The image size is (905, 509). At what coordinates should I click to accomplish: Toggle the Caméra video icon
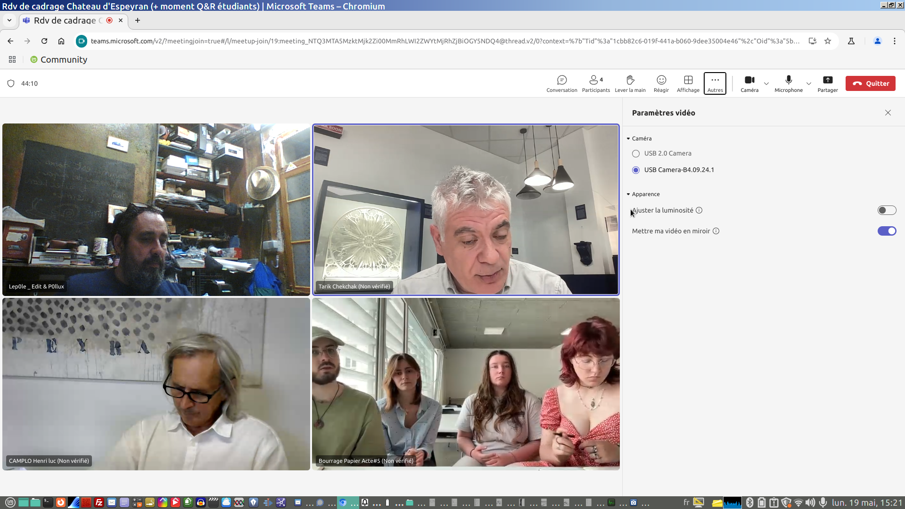[749, 83]
